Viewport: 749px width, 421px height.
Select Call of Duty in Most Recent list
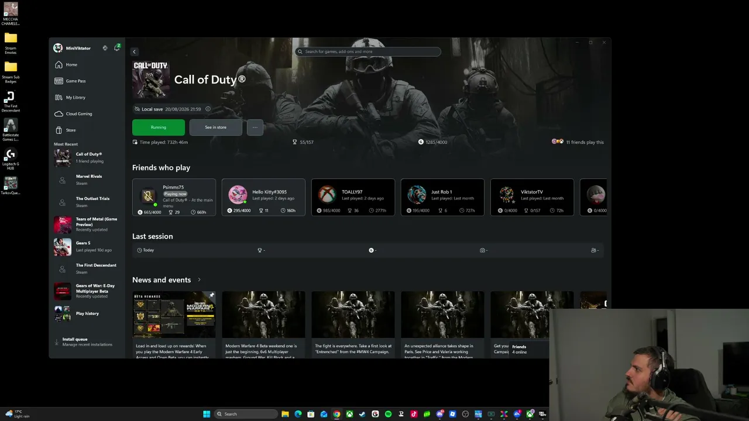[x=87, y=158]
